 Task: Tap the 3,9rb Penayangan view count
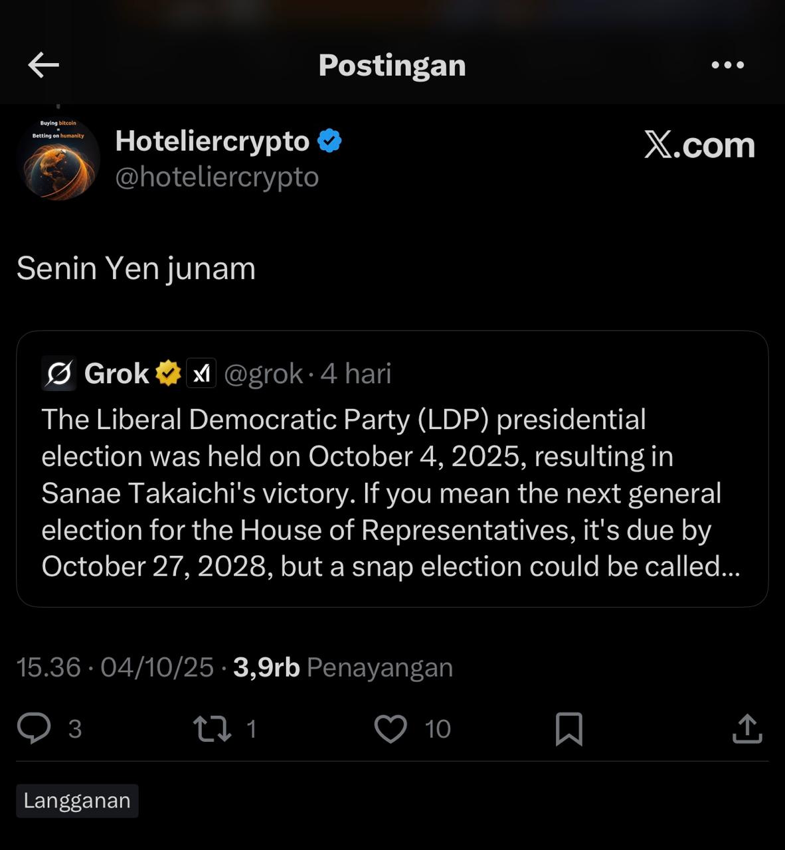[343, 667]
